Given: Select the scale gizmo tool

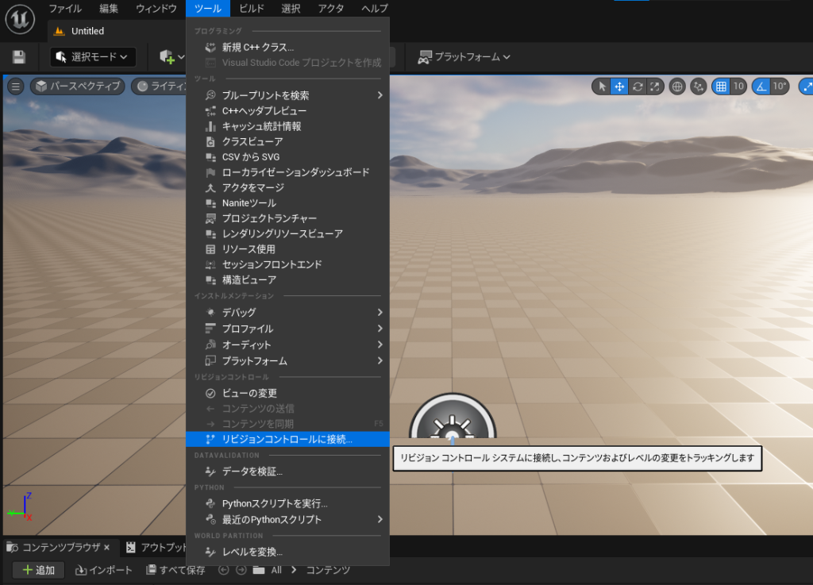Looking at the screenshot, I should coord(655,87).
